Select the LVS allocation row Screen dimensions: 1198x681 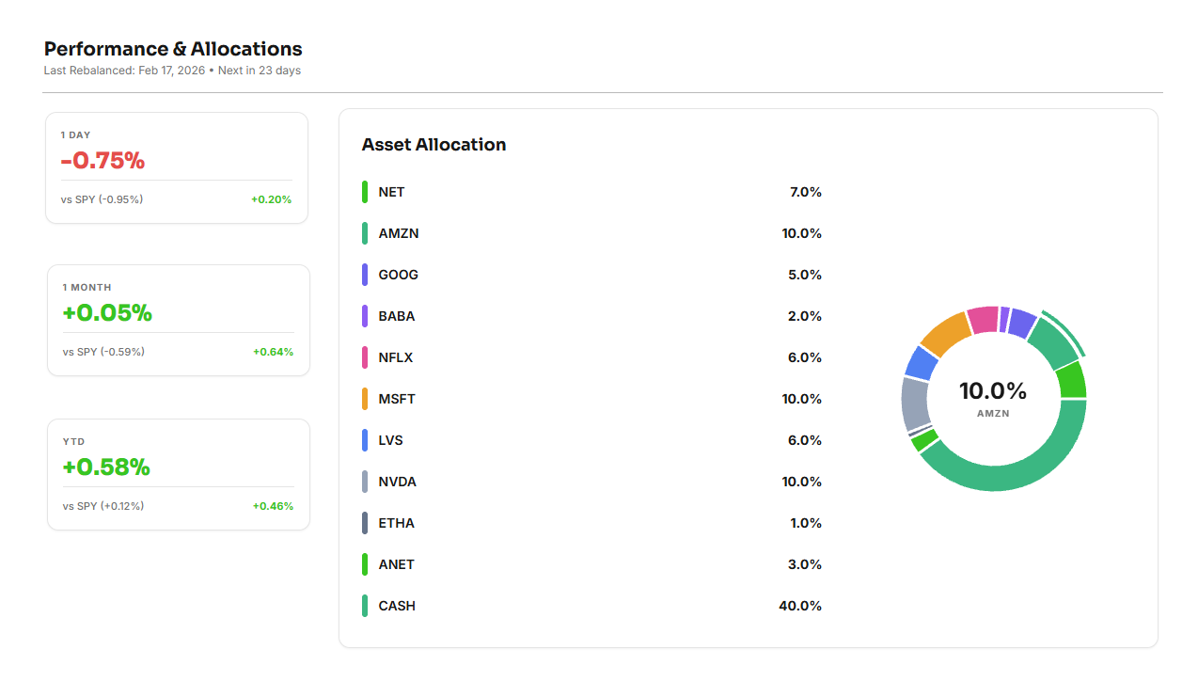[591, 440]
